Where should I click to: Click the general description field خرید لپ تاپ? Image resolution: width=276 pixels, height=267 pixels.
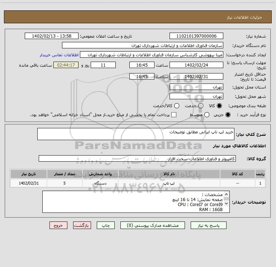[x=136, y=134]
